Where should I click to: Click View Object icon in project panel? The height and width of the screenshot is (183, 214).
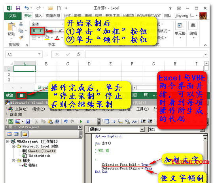click(x=16, y=134)
